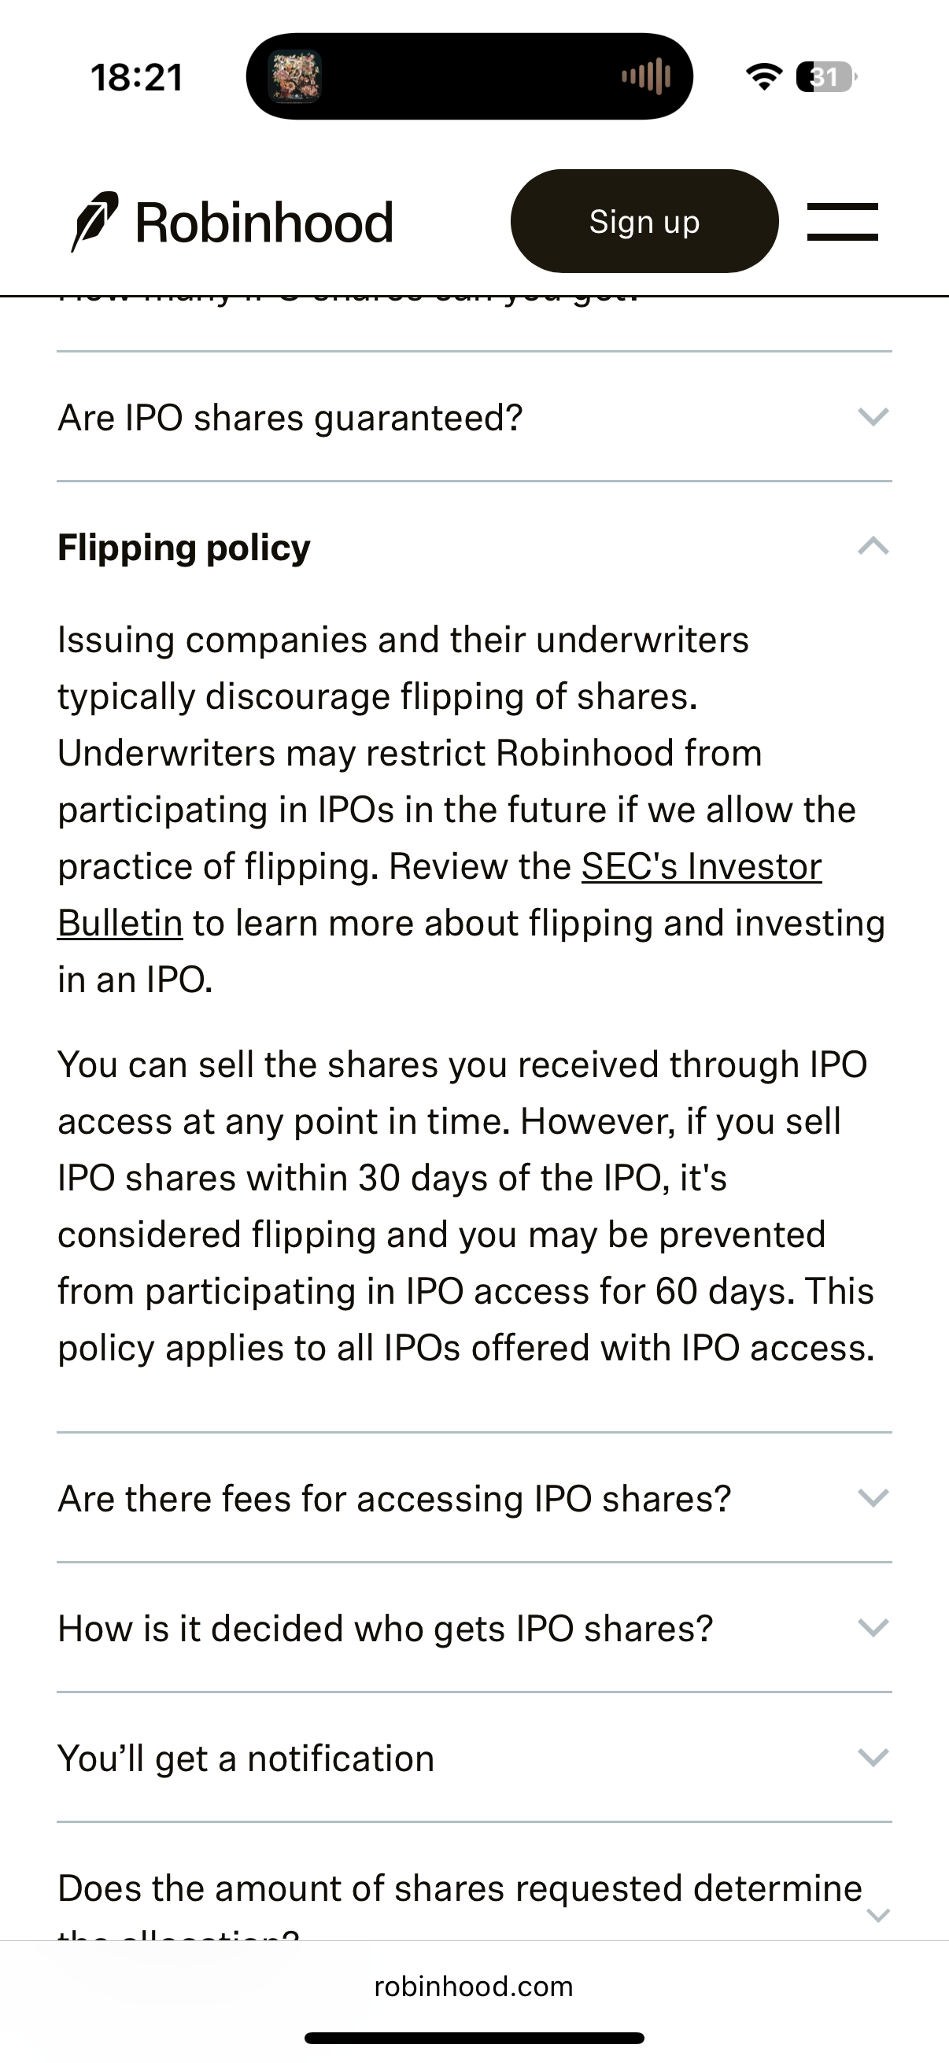Expand the 'Are IPO shares guaranteed?' question
Screen dimensions: 949x2063
(x=874, y=415)
